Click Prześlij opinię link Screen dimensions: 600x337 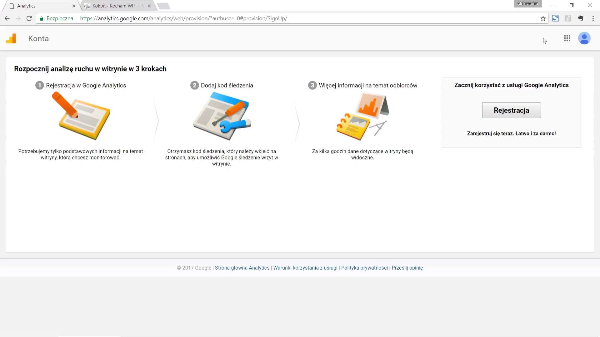tap(407, 268)
